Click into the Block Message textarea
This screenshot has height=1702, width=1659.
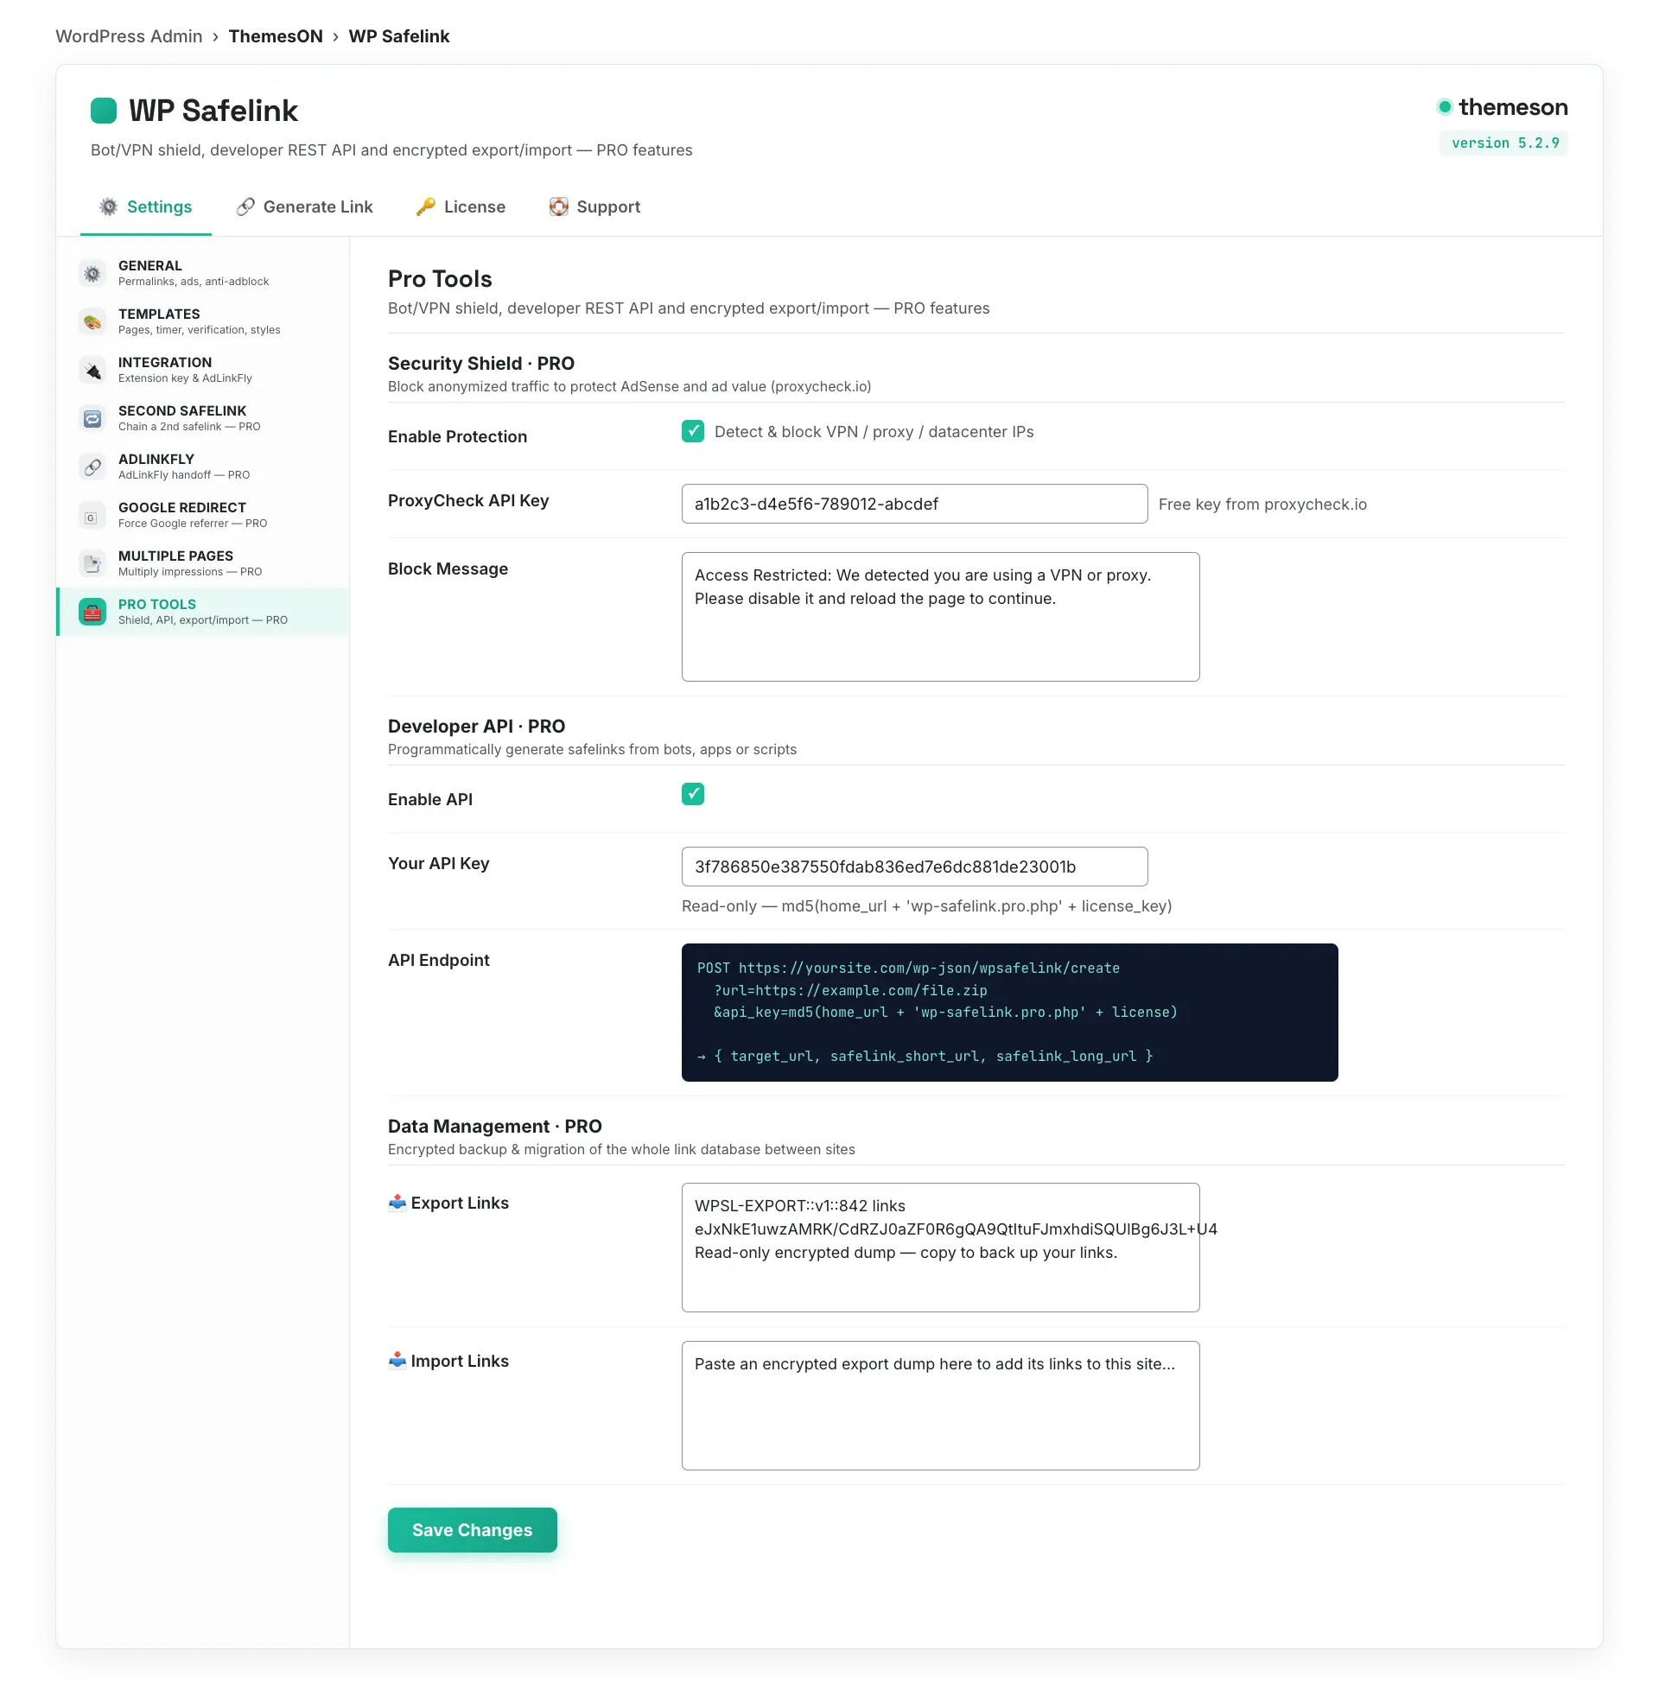tap(940, 617)
